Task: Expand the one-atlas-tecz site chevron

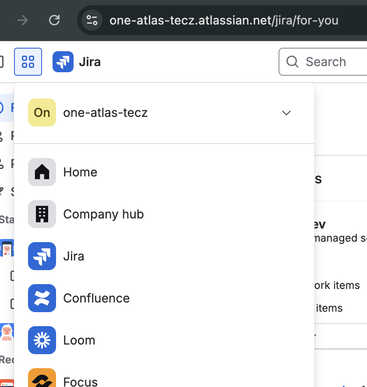Action: 286,113
